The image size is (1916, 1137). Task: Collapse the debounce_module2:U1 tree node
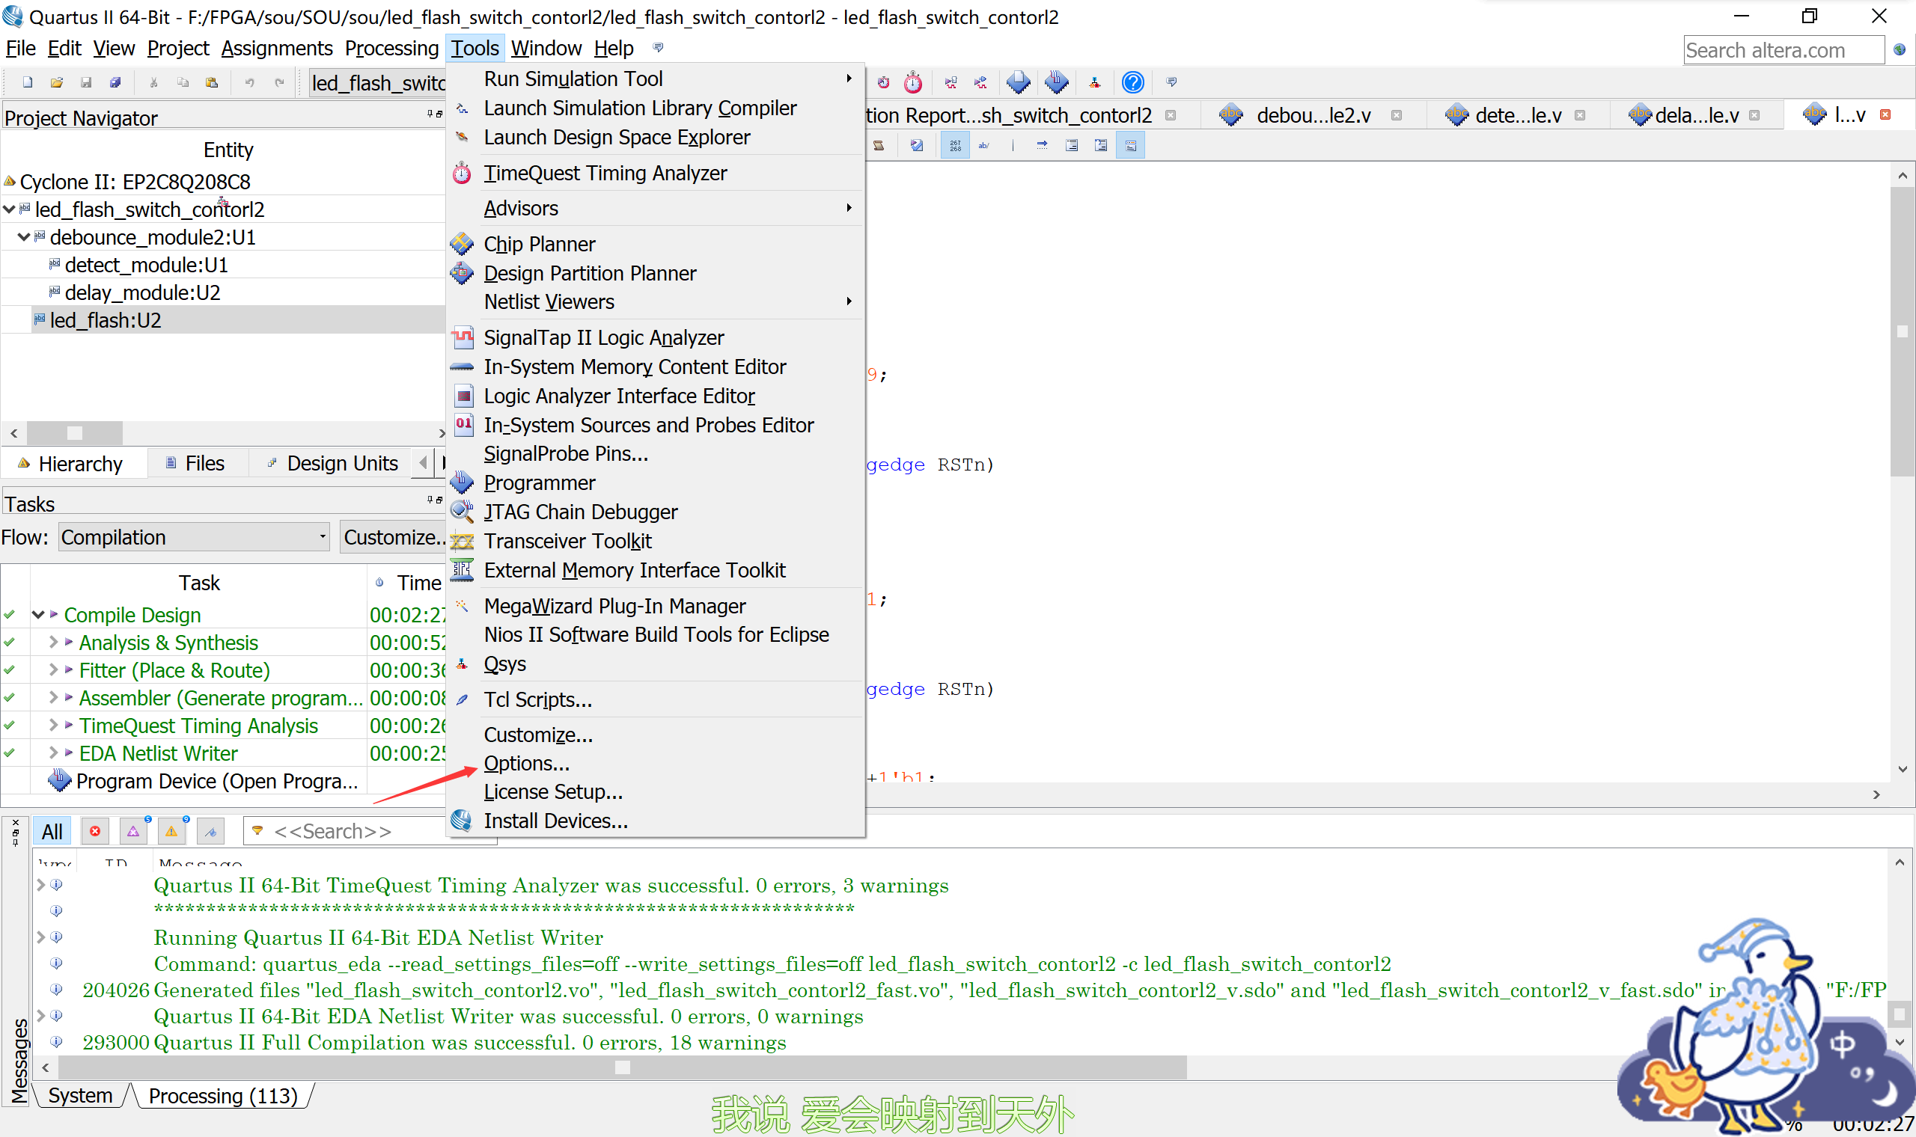[23, 238]
